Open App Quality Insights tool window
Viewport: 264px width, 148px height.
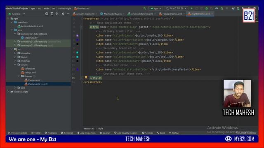(x=125, y=133)
